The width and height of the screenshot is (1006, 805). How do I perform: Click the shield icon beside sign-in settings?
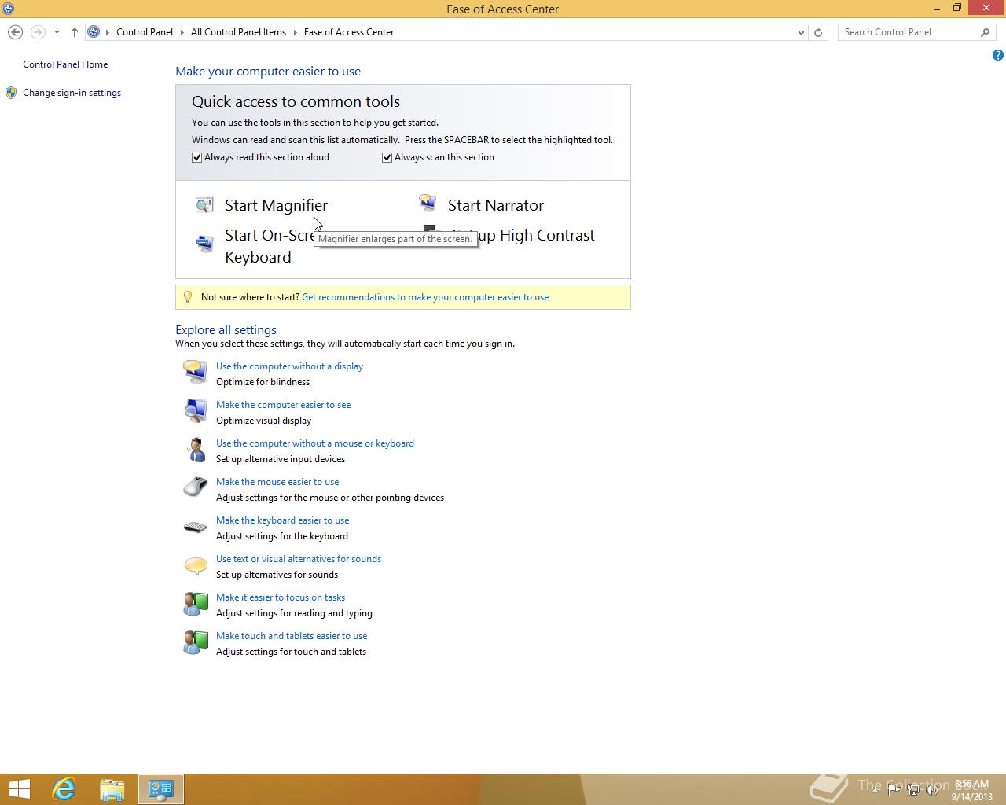tap(11, 93)
